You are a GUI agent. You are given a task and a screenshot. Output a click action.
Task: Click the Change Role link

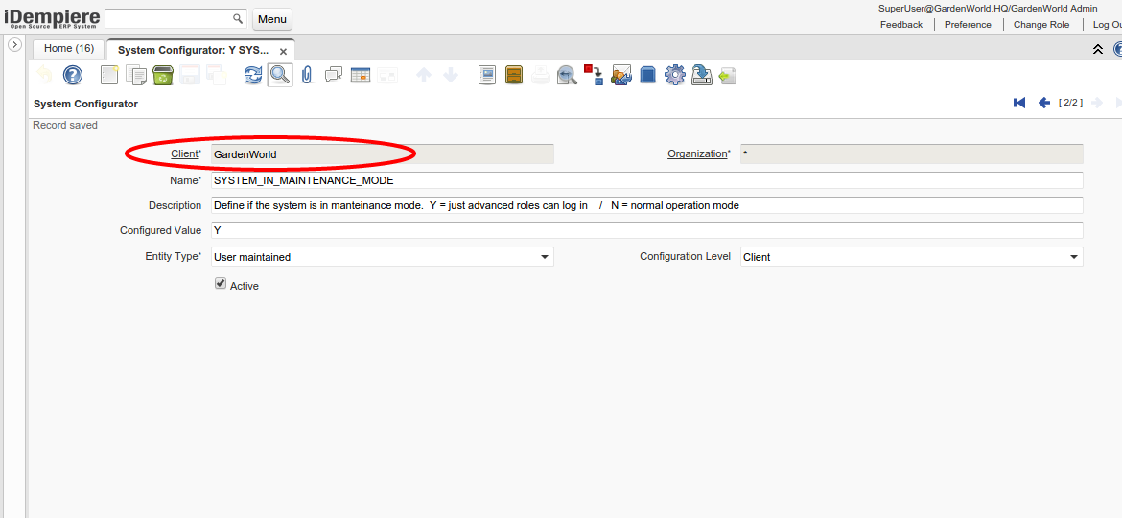[1041, 25]
